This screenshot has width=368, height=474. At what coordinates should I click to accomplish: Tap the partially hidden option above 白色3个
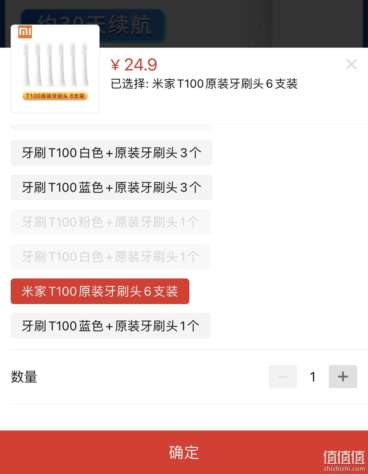click(x=111, y=128)
